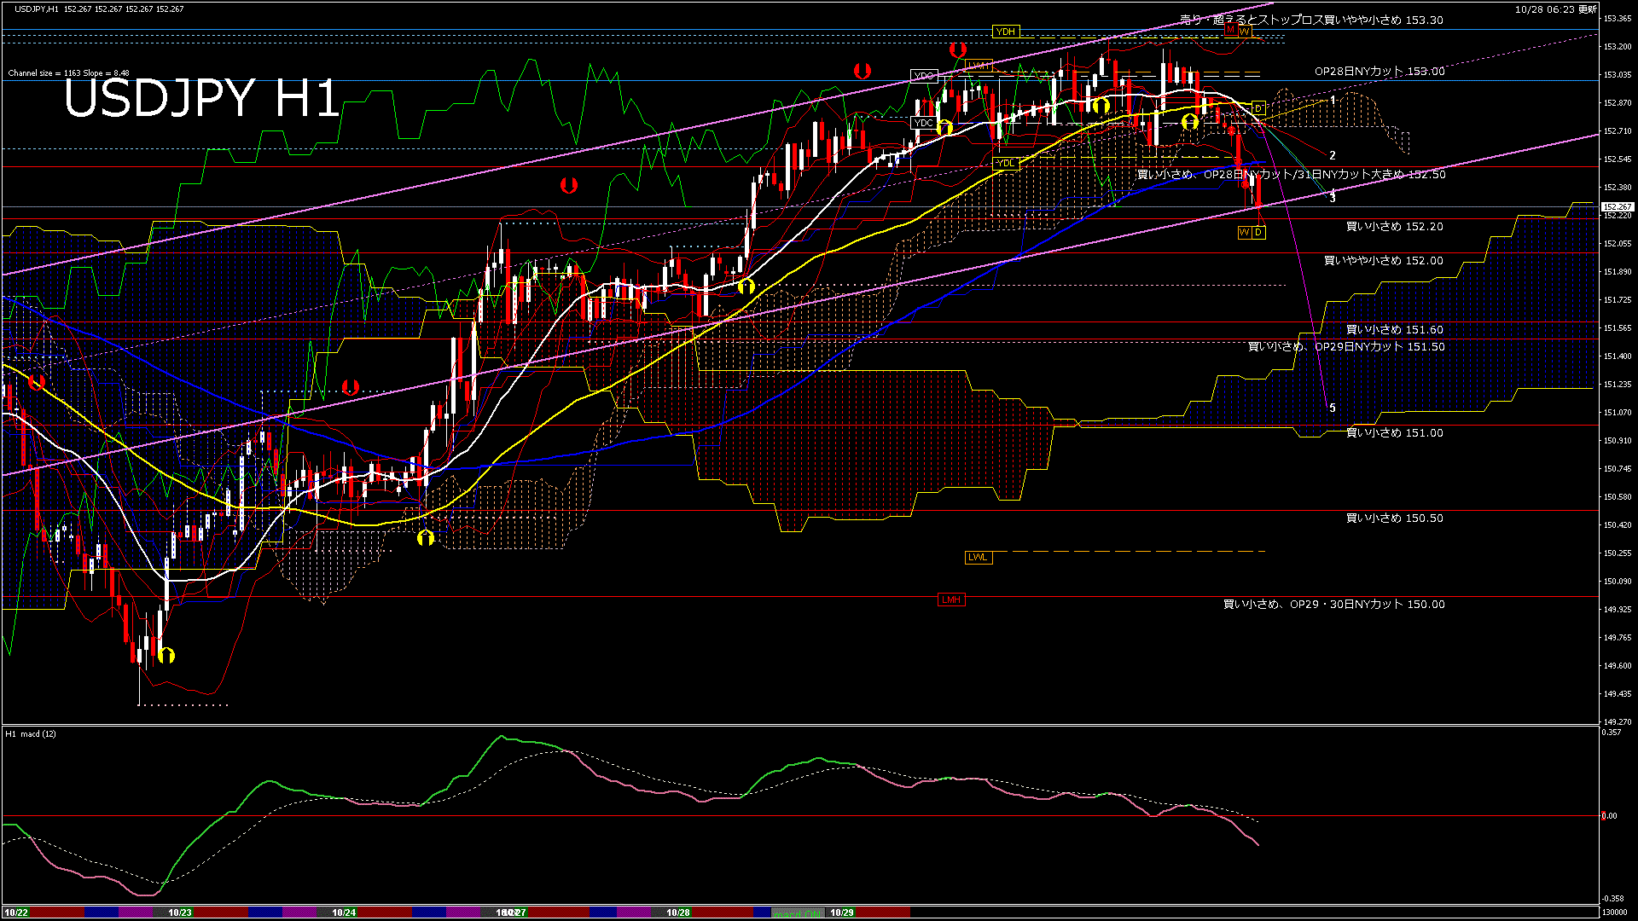Click the YDC yesterday-close label box
Viewport: 1638px width, 921px height.
pos(923,123)
